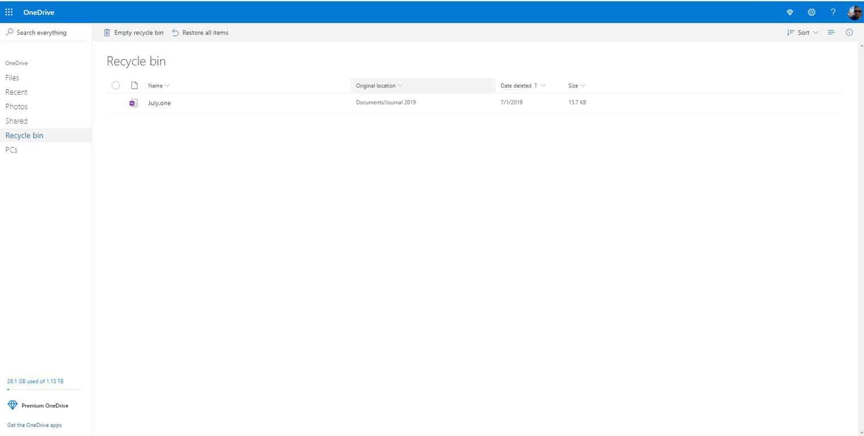Open Photos in the left navigation

16,107
